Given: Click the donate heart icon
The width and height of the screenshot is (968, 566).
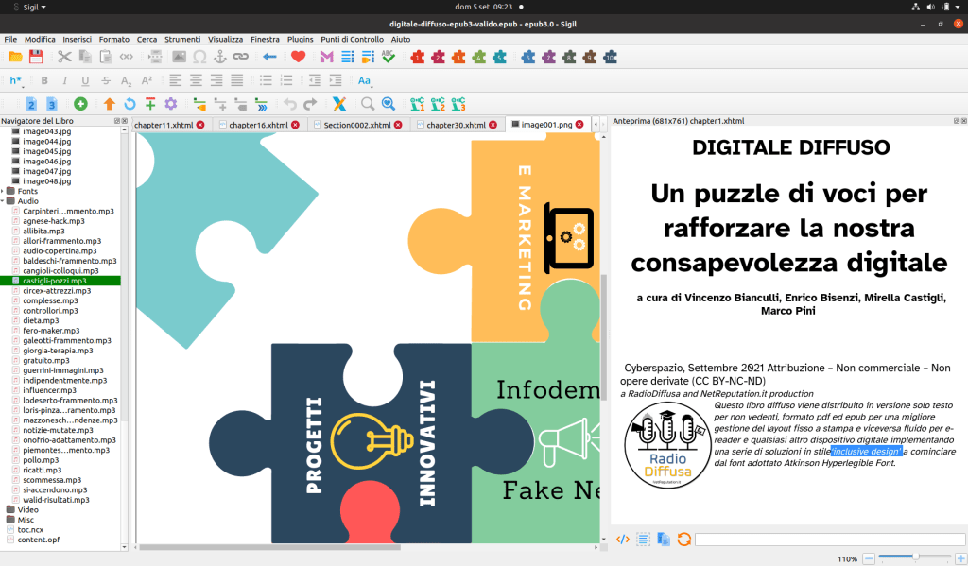Looking at the screenshot, I should tap(297, 57).
